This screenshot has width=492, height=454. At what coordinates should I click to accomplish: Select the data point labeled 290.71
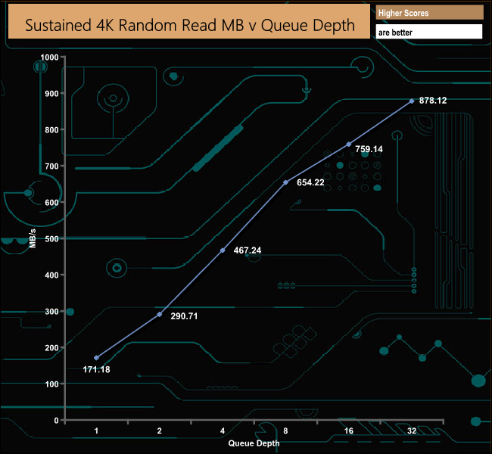[x=160, y=314]
